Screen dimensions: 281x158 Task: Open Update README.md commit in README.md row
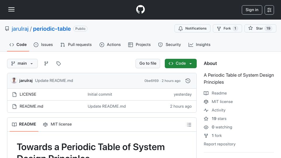tap(107, 107)
